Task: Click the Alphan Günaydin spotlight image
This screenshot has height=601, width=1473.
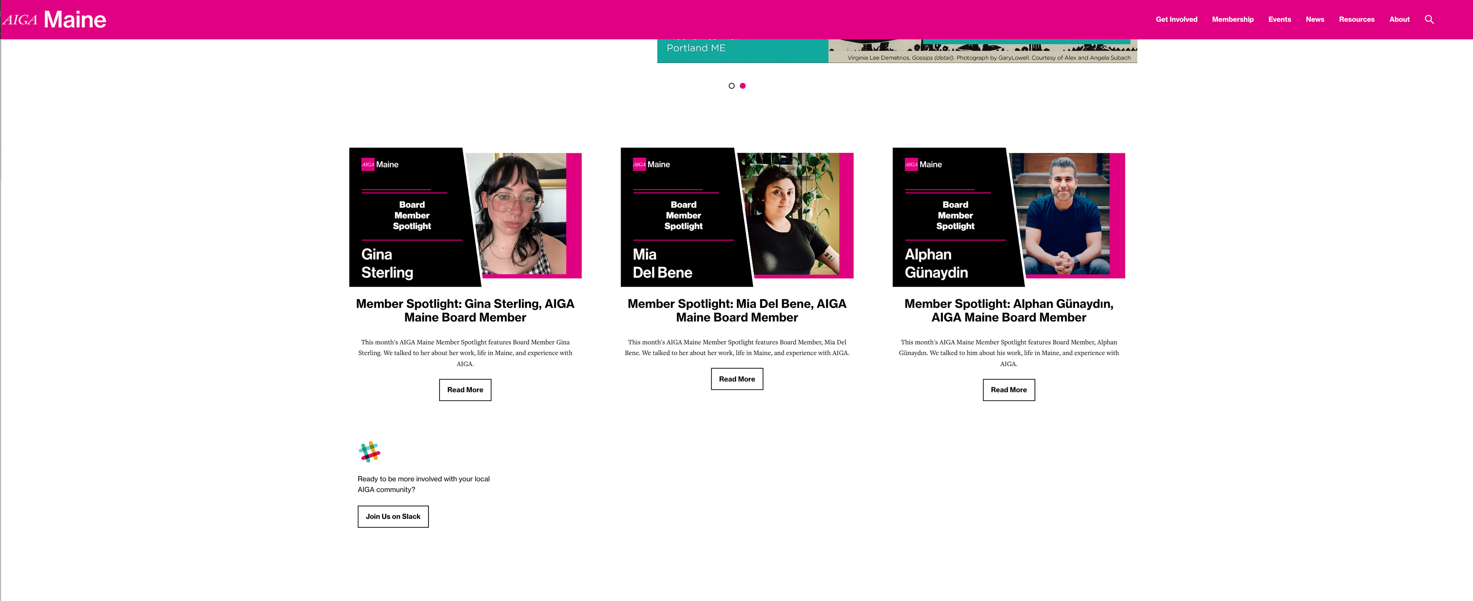Action: point(1009,217)
